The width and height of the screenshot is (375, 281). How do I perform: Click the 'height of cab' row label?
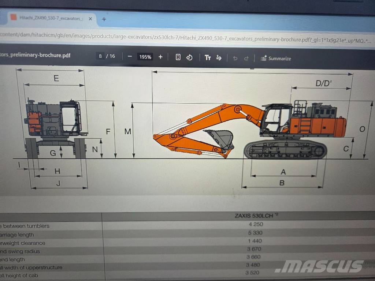tap(19, 276)
